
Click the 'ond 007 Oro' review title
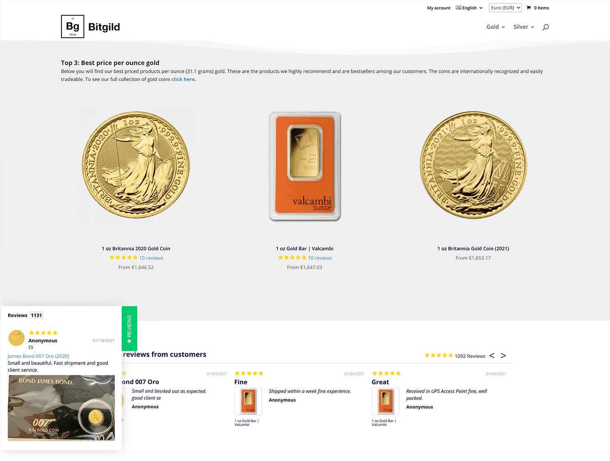[x=140, y=382]
